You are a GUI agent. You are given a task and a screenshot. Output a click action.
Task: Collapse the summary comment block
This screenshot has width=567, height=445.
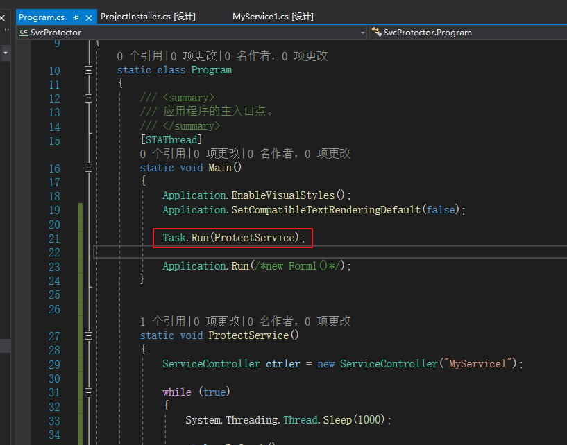[88, 98]
